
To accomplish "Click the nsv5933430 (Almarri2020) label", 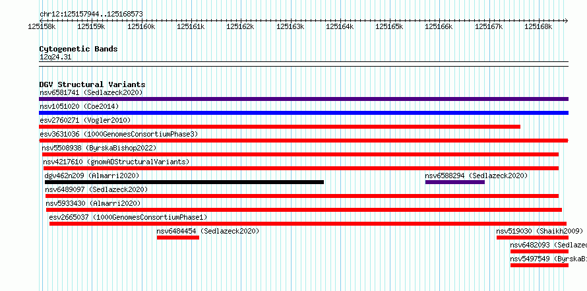I will (x=93, y=203).
